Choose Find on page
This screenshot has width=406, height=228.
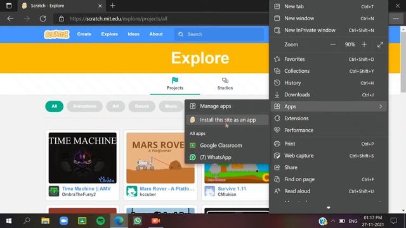point(329,179)
